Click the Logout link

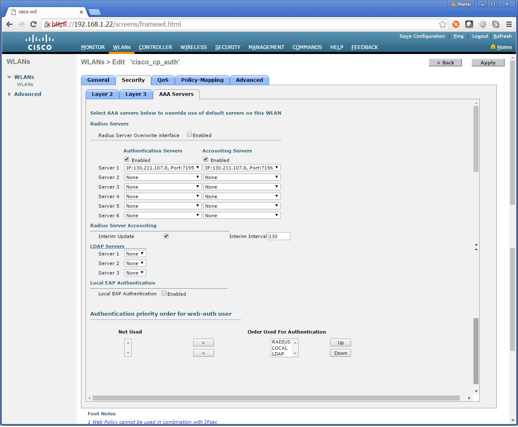click(x=480, y=36)
